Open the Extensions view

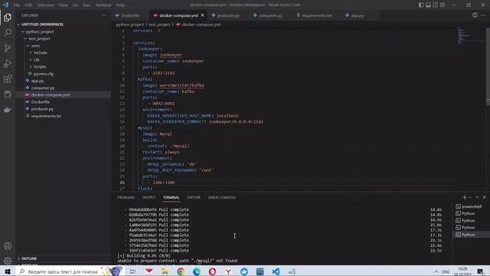[8, 79]
